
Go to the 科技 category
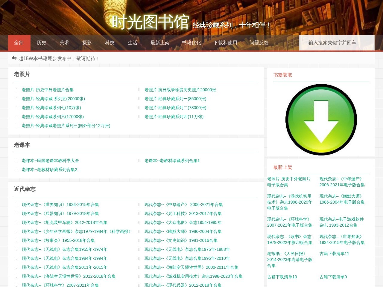(110, 43)
